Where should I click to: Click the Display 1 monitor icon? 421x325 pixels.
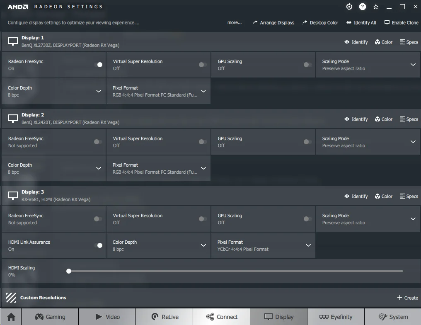[x=13, y=41]
